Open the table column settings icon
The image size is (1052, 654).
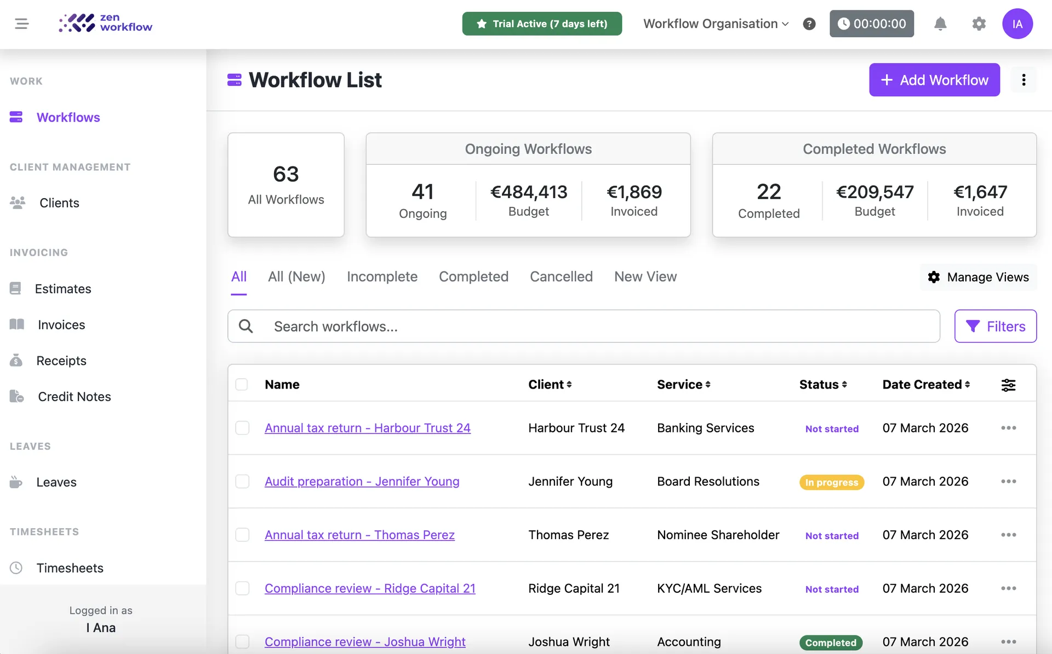click(x=1008, y=385)
